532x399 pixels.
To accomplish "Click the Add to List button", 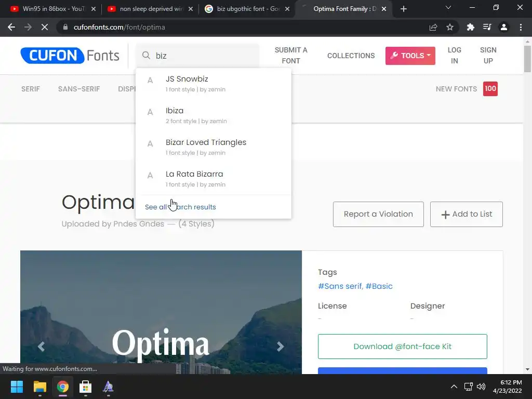I will coord(467,214).
